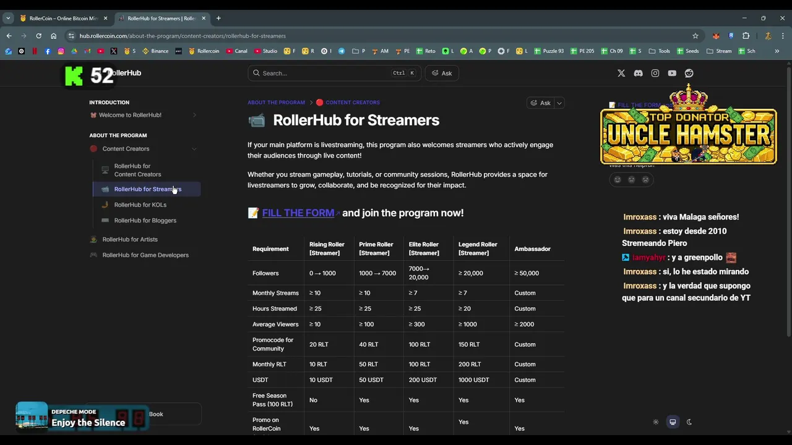Click the '≥ 50,000' Ambassador followers cell
Screen dimensions: 792x445
[527, 273]
